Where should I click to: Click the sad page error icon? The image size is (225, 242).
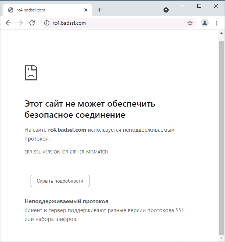[x=31, y=73]
